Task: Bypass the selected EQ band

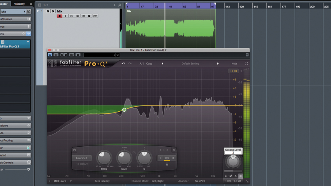Action: [74, 150]
